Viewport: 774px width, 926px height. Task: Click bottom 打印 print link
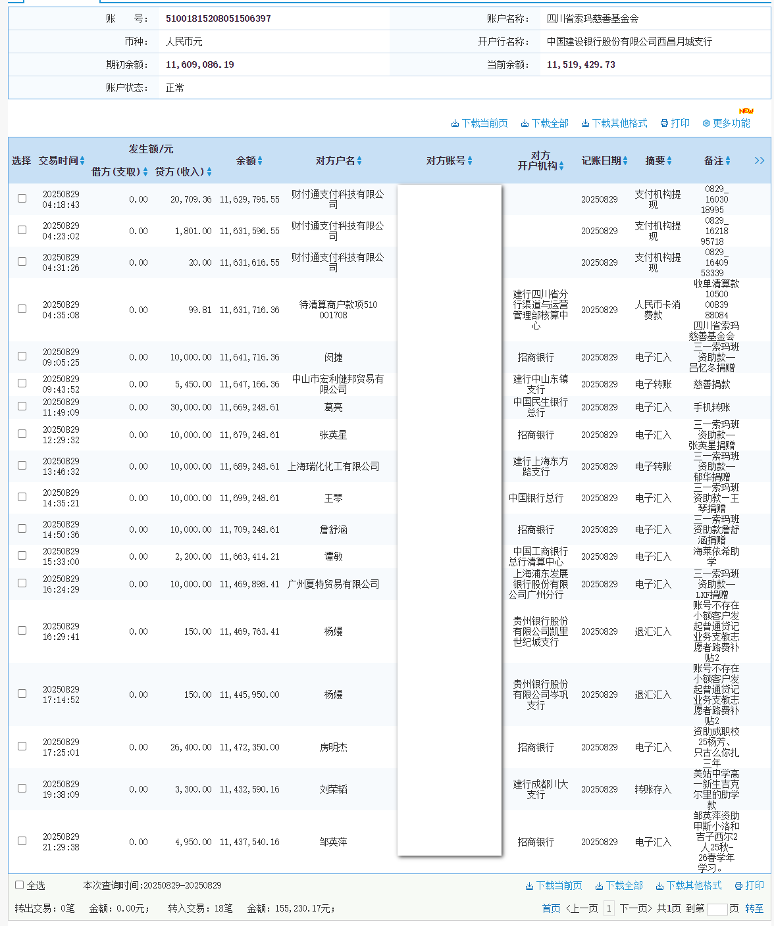(x=749, y=886)
